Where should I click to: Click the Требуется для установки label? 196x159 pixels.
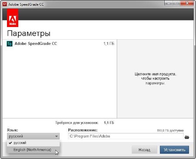pos(77,123)
